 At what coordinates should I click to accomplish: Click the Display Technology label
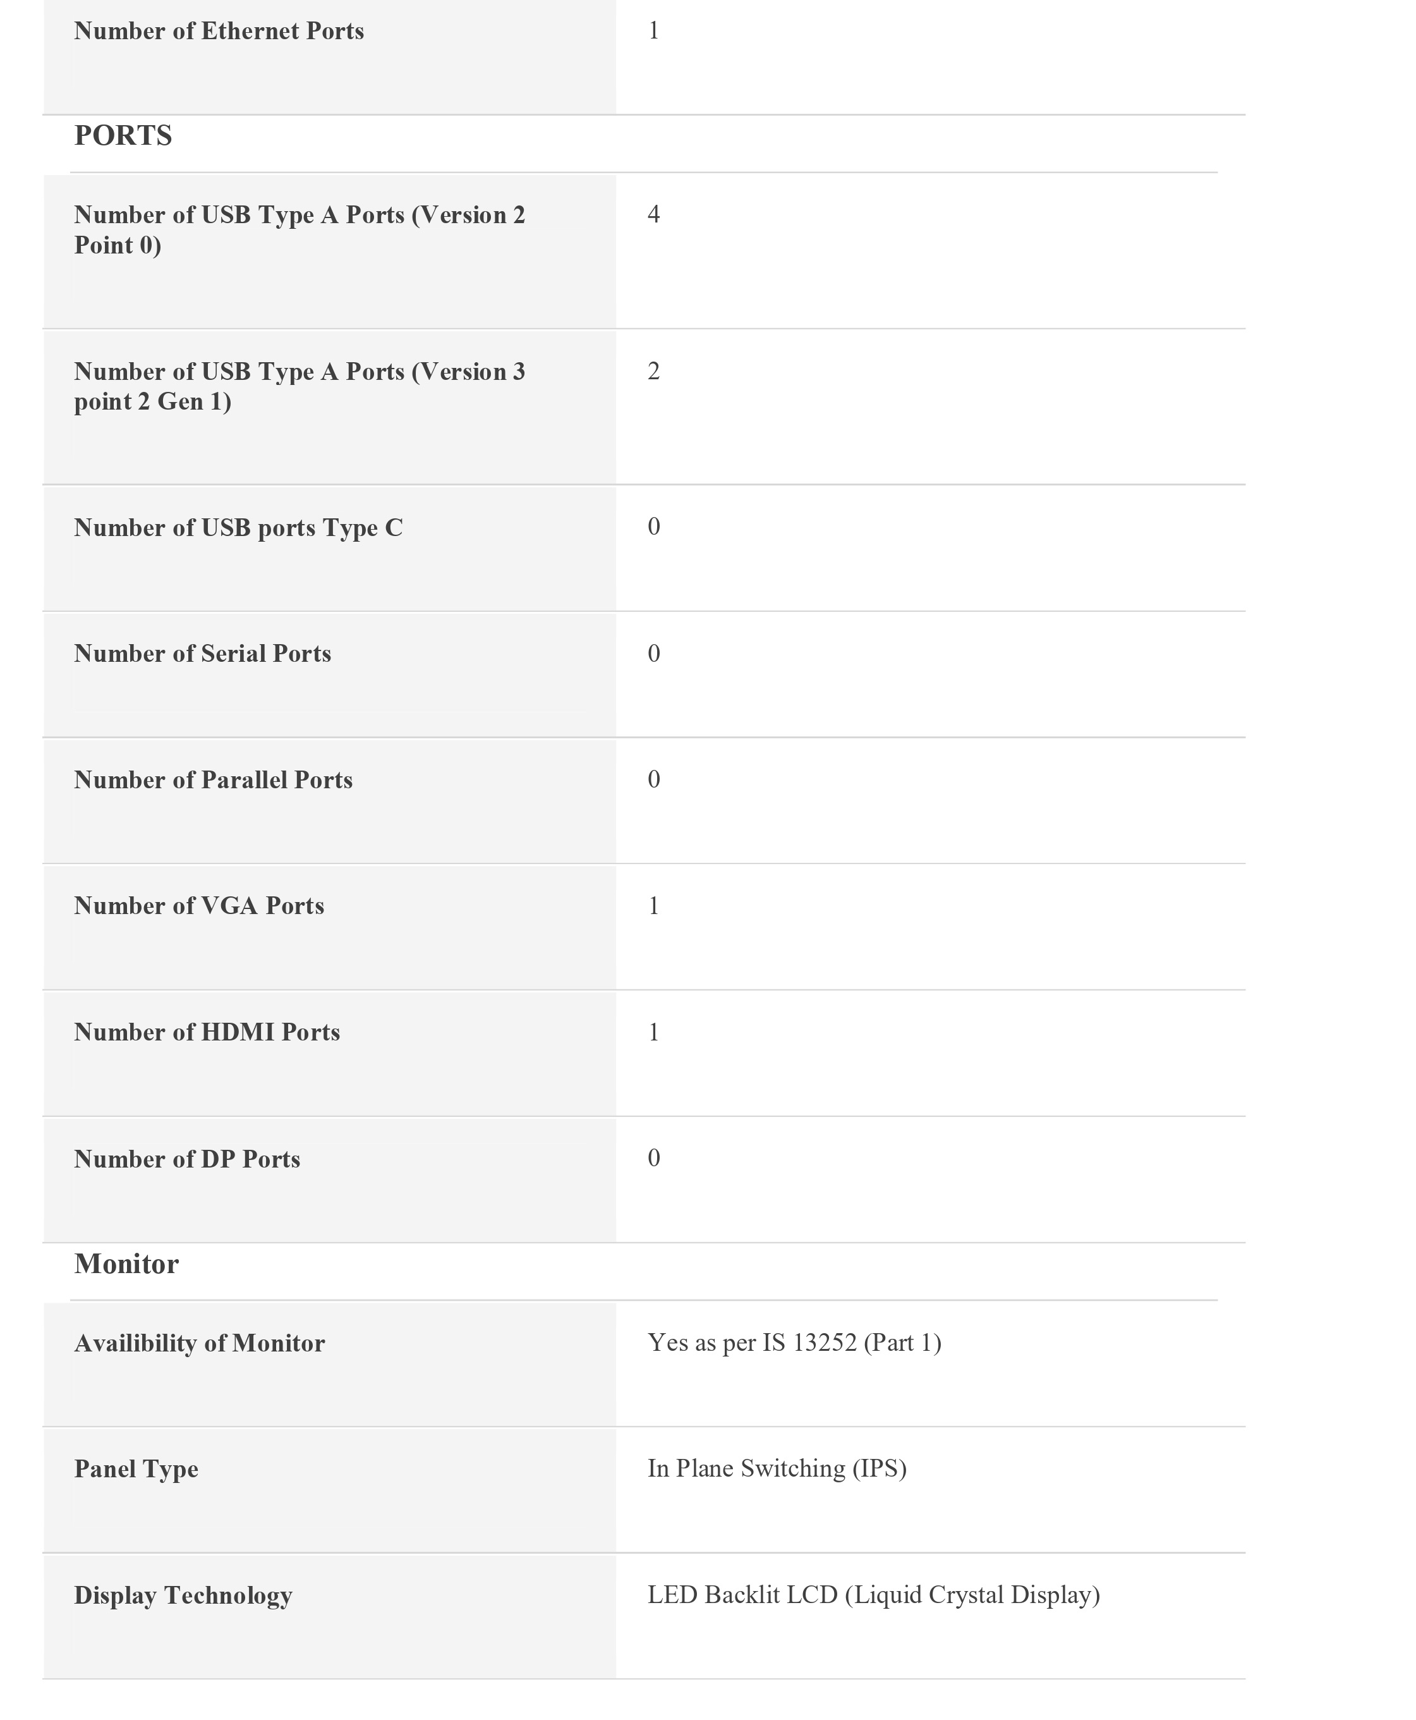click(183, 1595)
